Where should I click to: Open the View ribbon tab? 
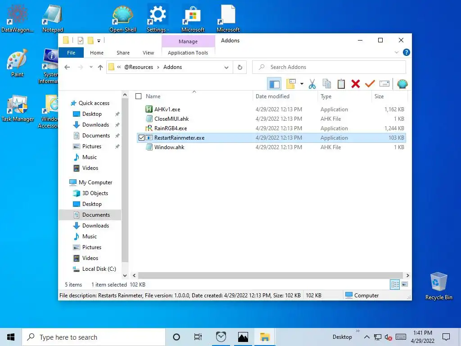(148, 53)
